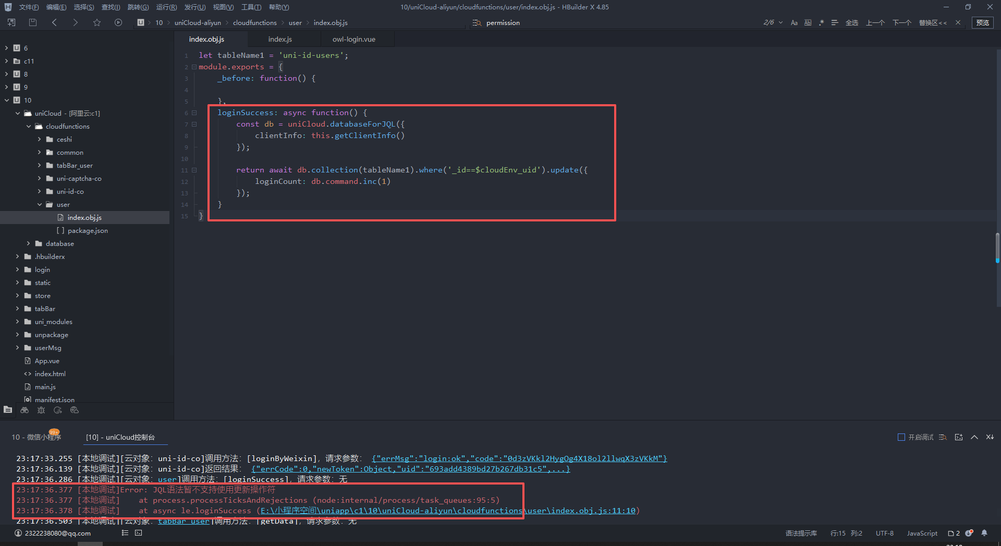The width and height of the screenshot is (1001, 546).
Task: Bookmark file with the star icon
Action: pyautogui.click(x=97, y=22)
